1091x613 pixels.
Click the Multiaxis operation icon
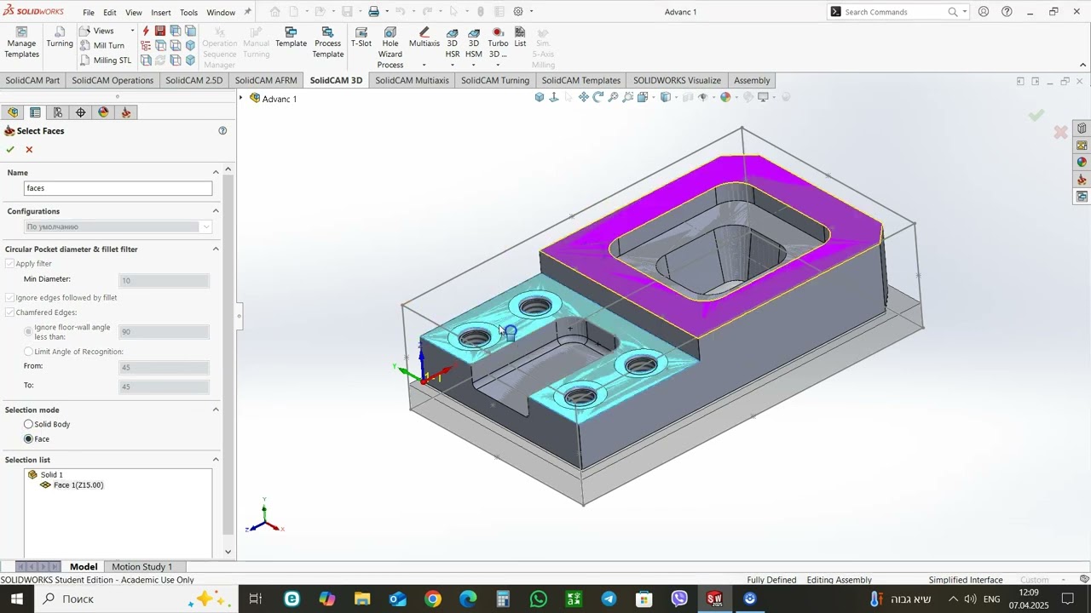[424, 32]
